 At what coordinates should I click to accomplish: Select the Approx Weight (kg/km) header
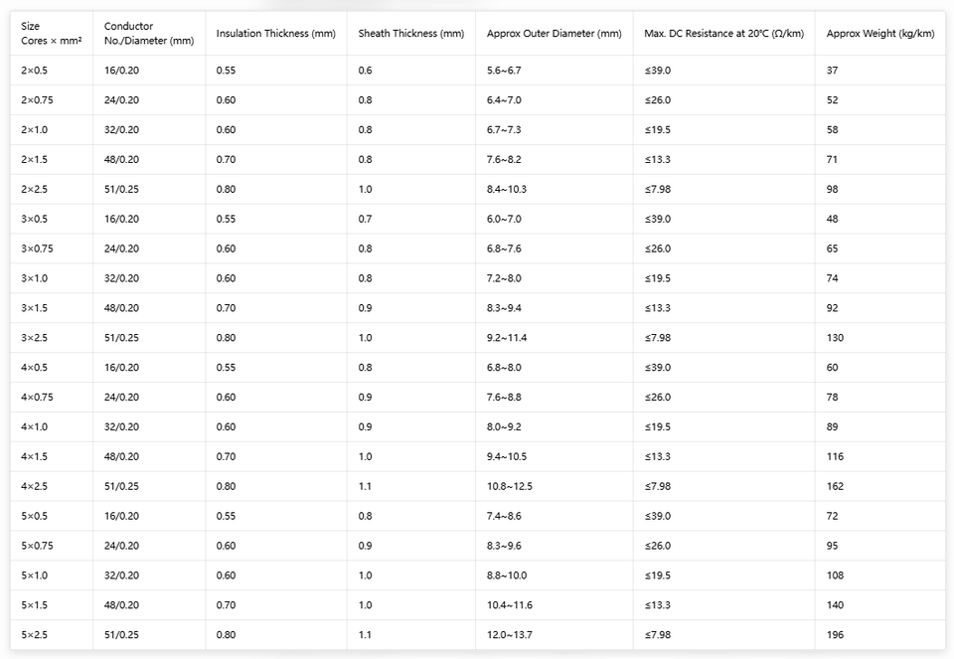(x=879, y=34)
